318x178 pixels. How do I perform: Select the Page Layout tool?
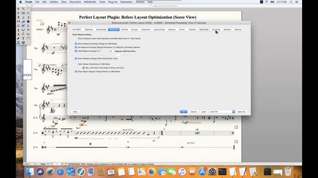pyautogui.click(x=28, y=39)
